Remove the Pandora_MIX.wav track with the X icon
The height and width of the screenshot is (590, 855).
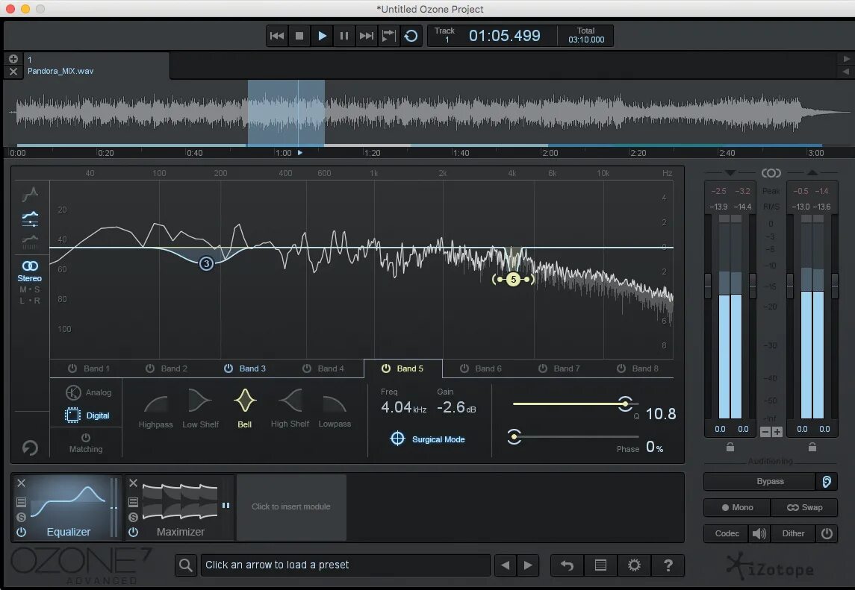13,72
